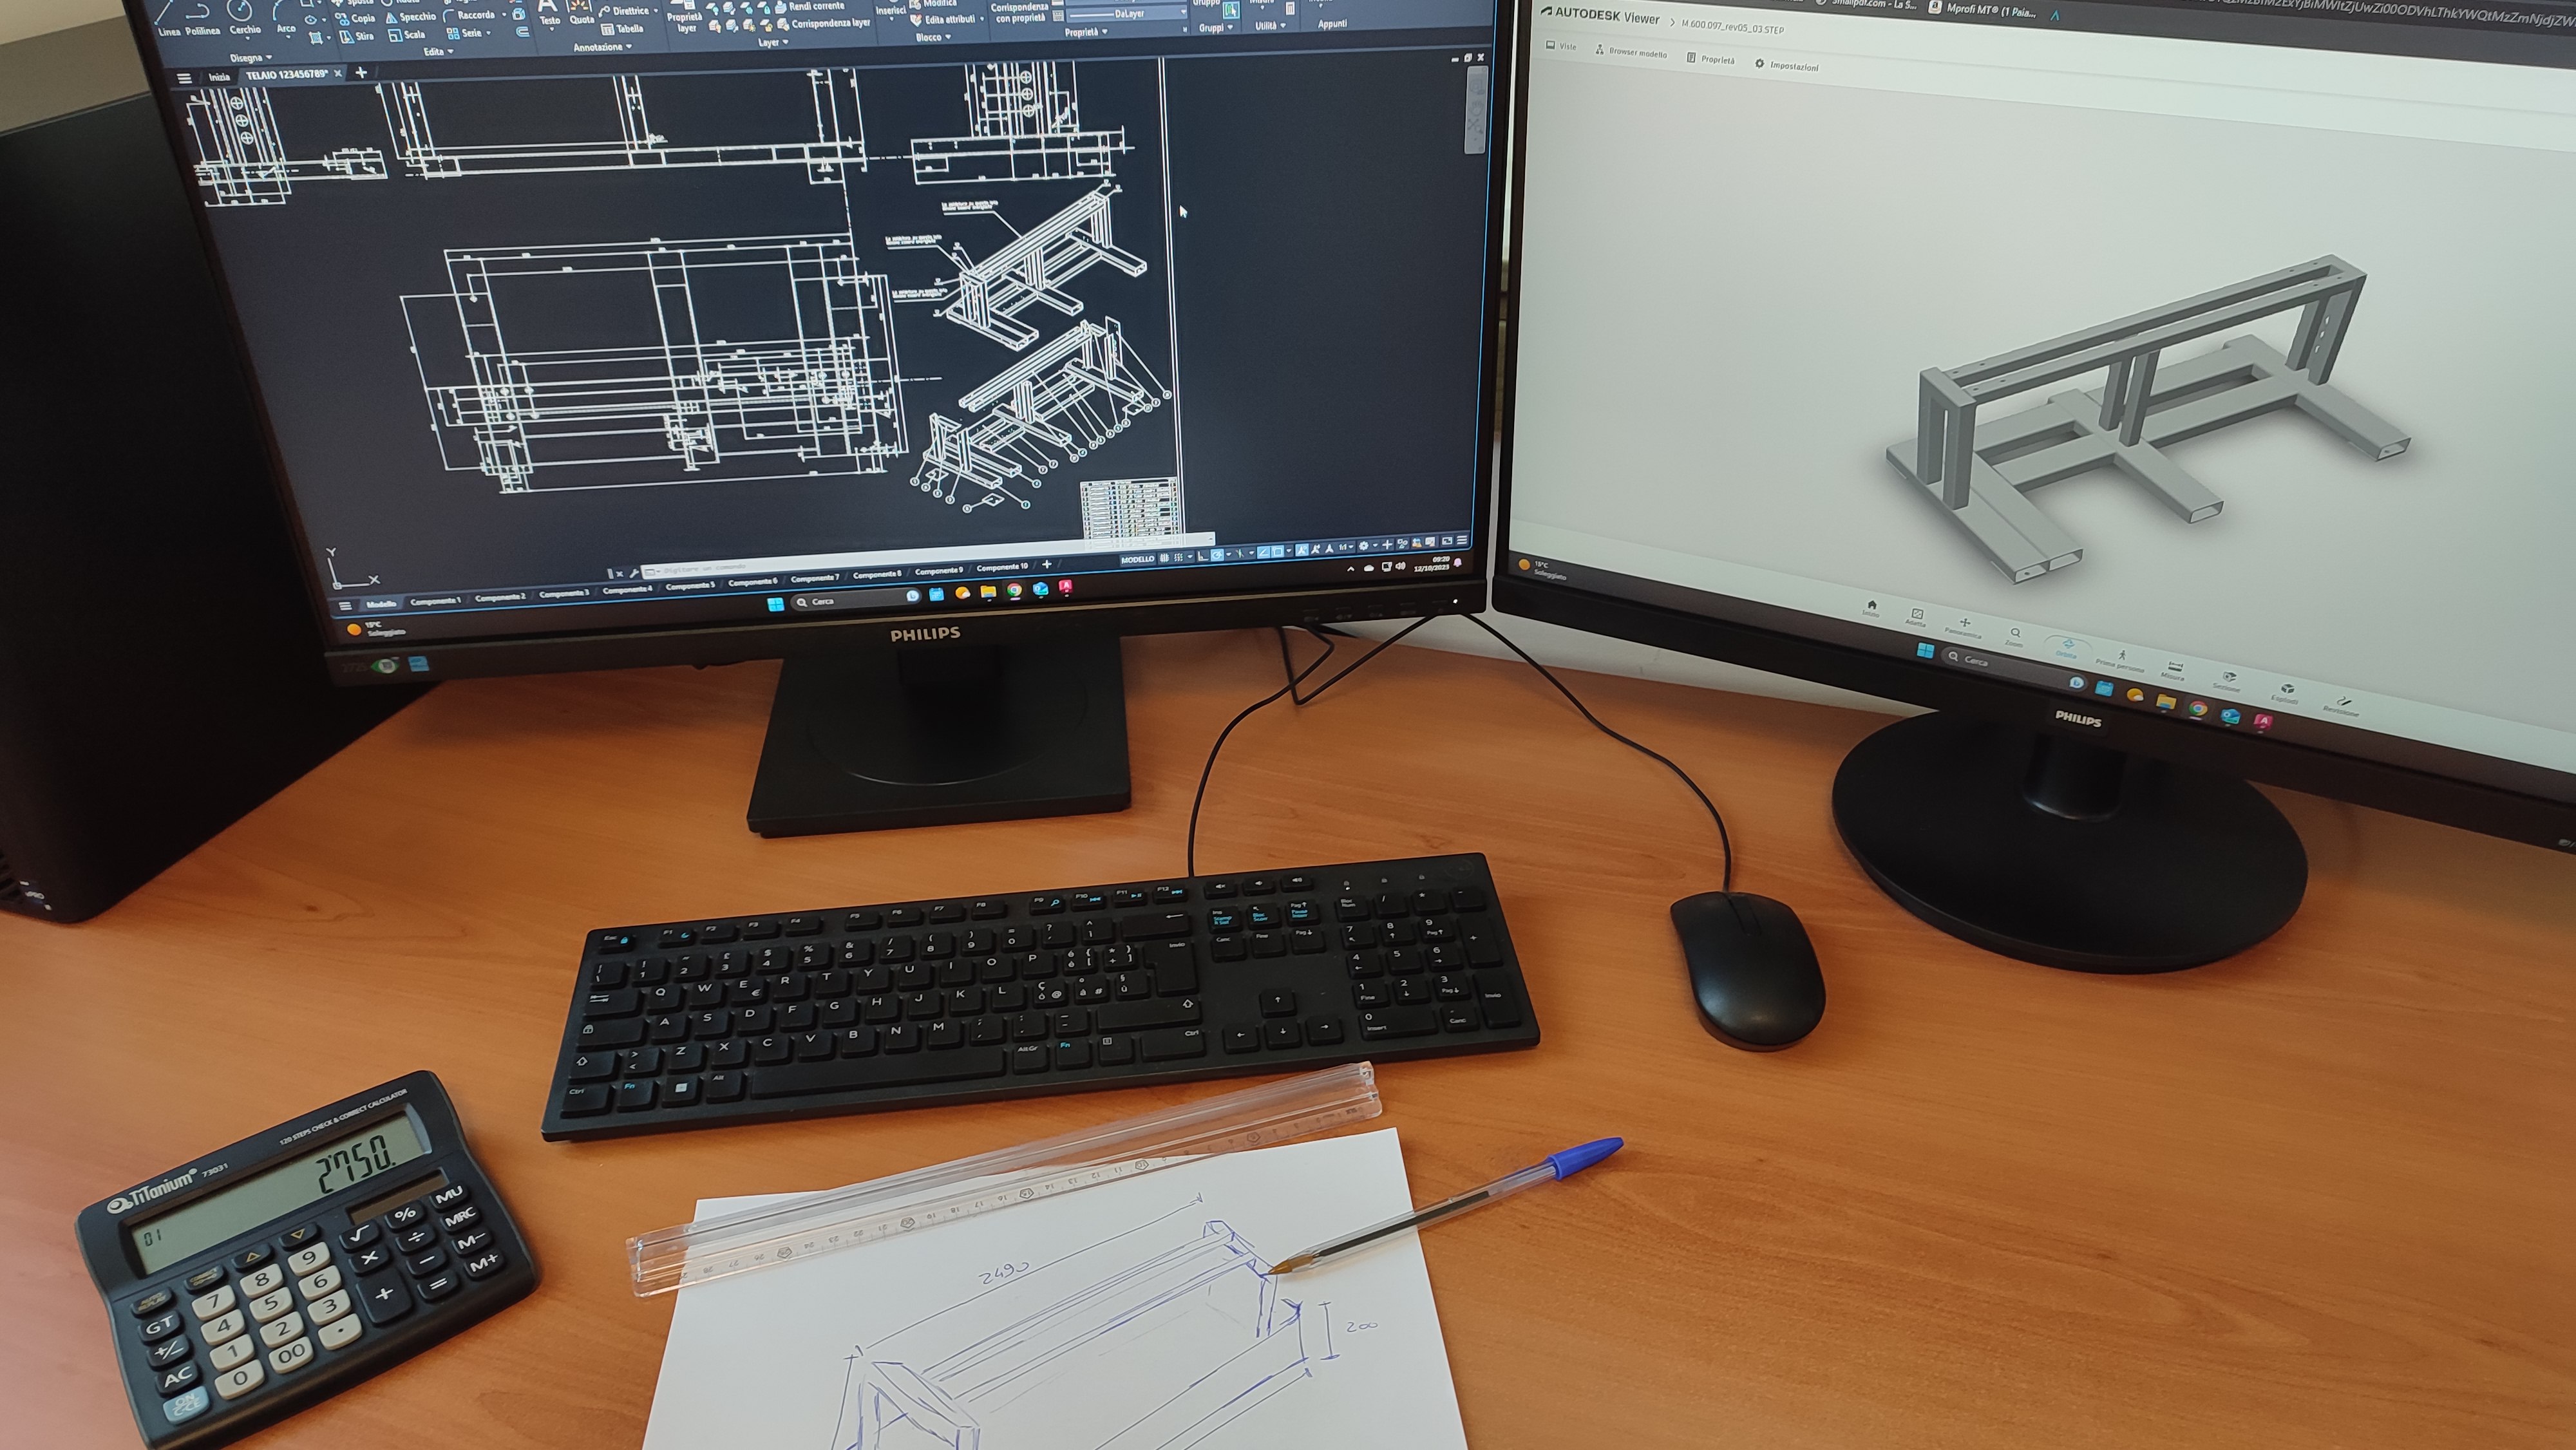Toggle ortho mode in AutoCAD status bar
The image size is (2576, 1450).
click(x=1202, y=556)
